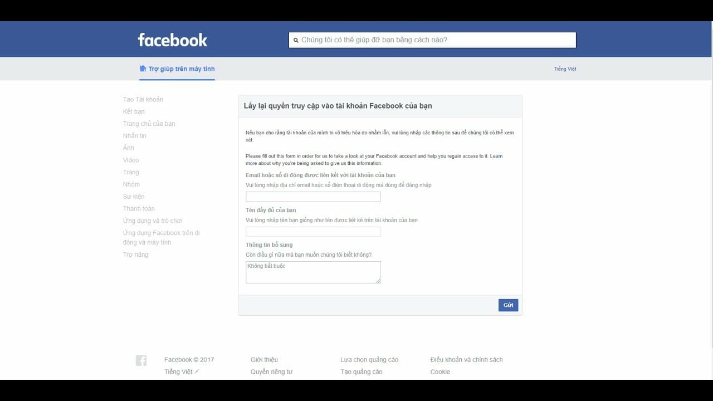Open Trợ năng help topic
This screenshot has width=713, height=401.
135,255
